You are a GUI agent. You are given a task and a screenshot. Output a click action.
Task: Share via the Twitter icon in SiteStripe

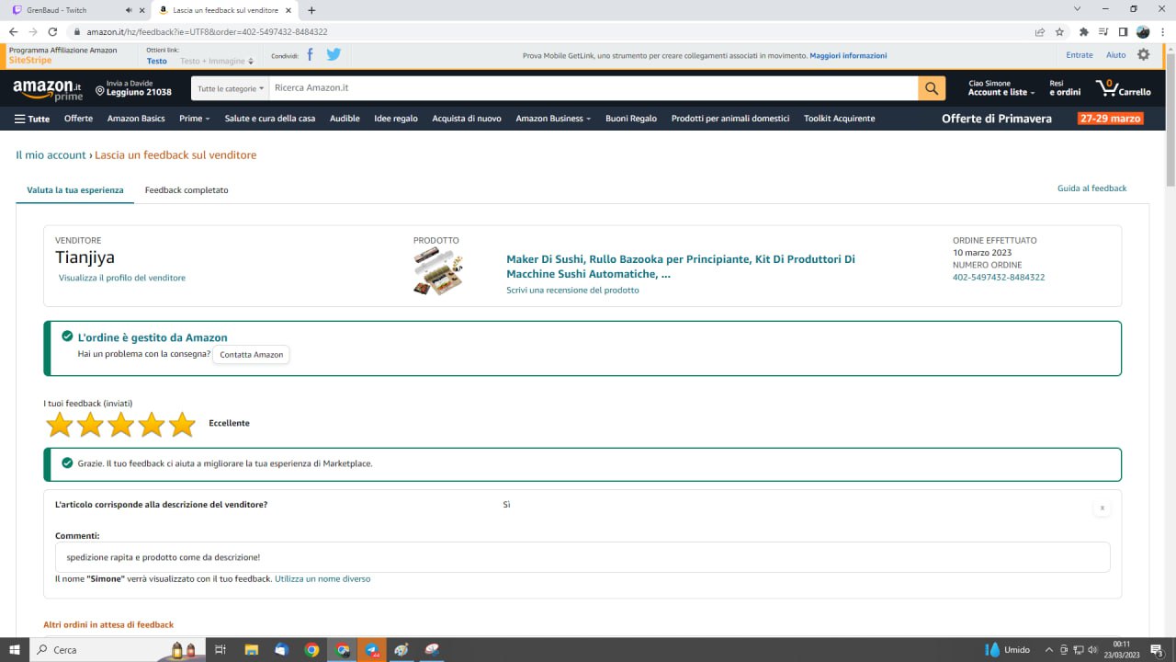pyautogui.click(x=334, y=55)
